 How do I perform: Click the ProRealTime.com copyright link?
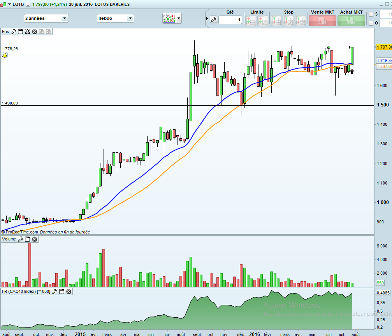tap(20, 232)
